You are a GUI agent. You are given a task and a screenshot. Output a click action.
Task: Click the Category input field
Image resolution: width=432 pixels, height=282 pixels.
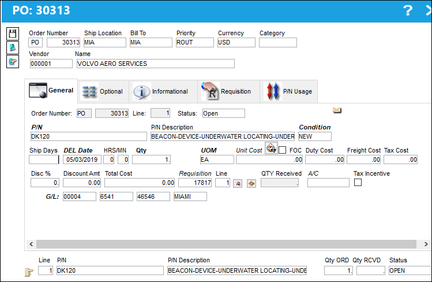(278, 43)
